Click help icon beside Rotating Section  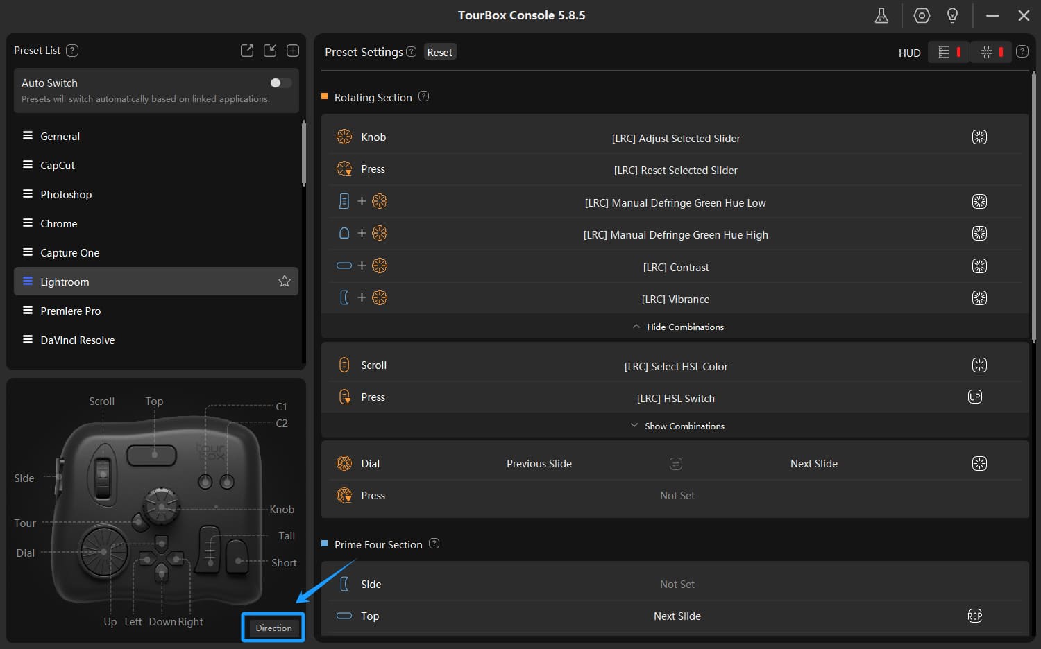(x=423, y=96)
